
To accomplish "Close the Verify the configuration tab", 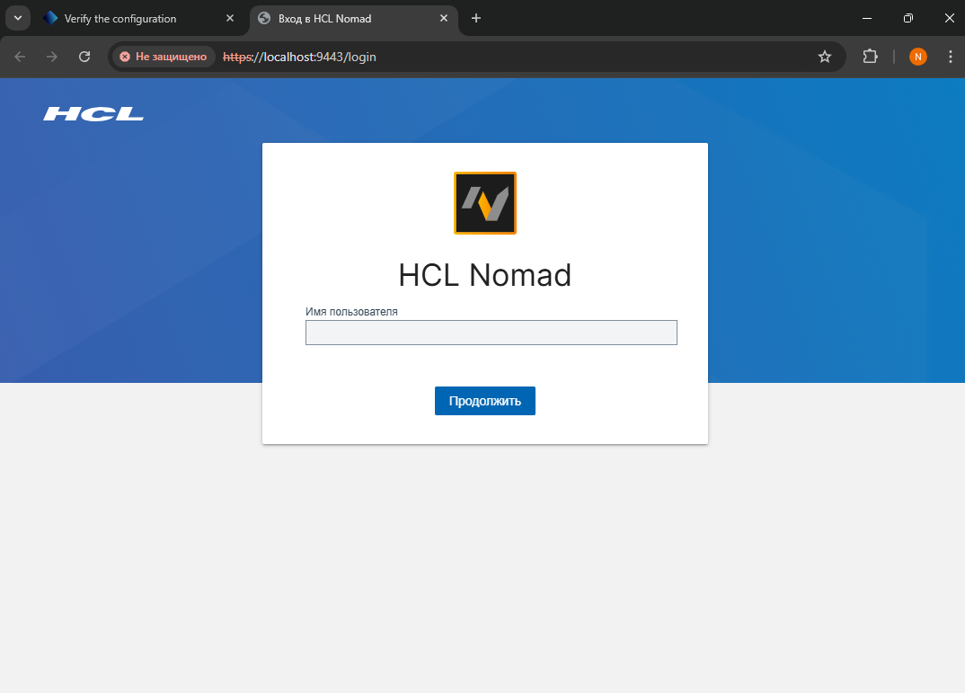I will 230,19.
